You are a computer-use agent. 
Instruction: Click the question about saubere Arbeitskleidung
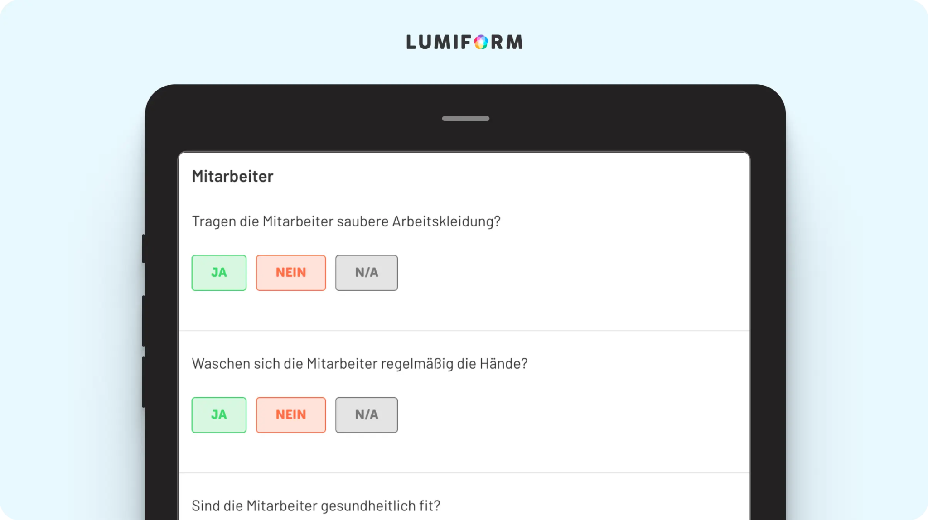point(346,221)
